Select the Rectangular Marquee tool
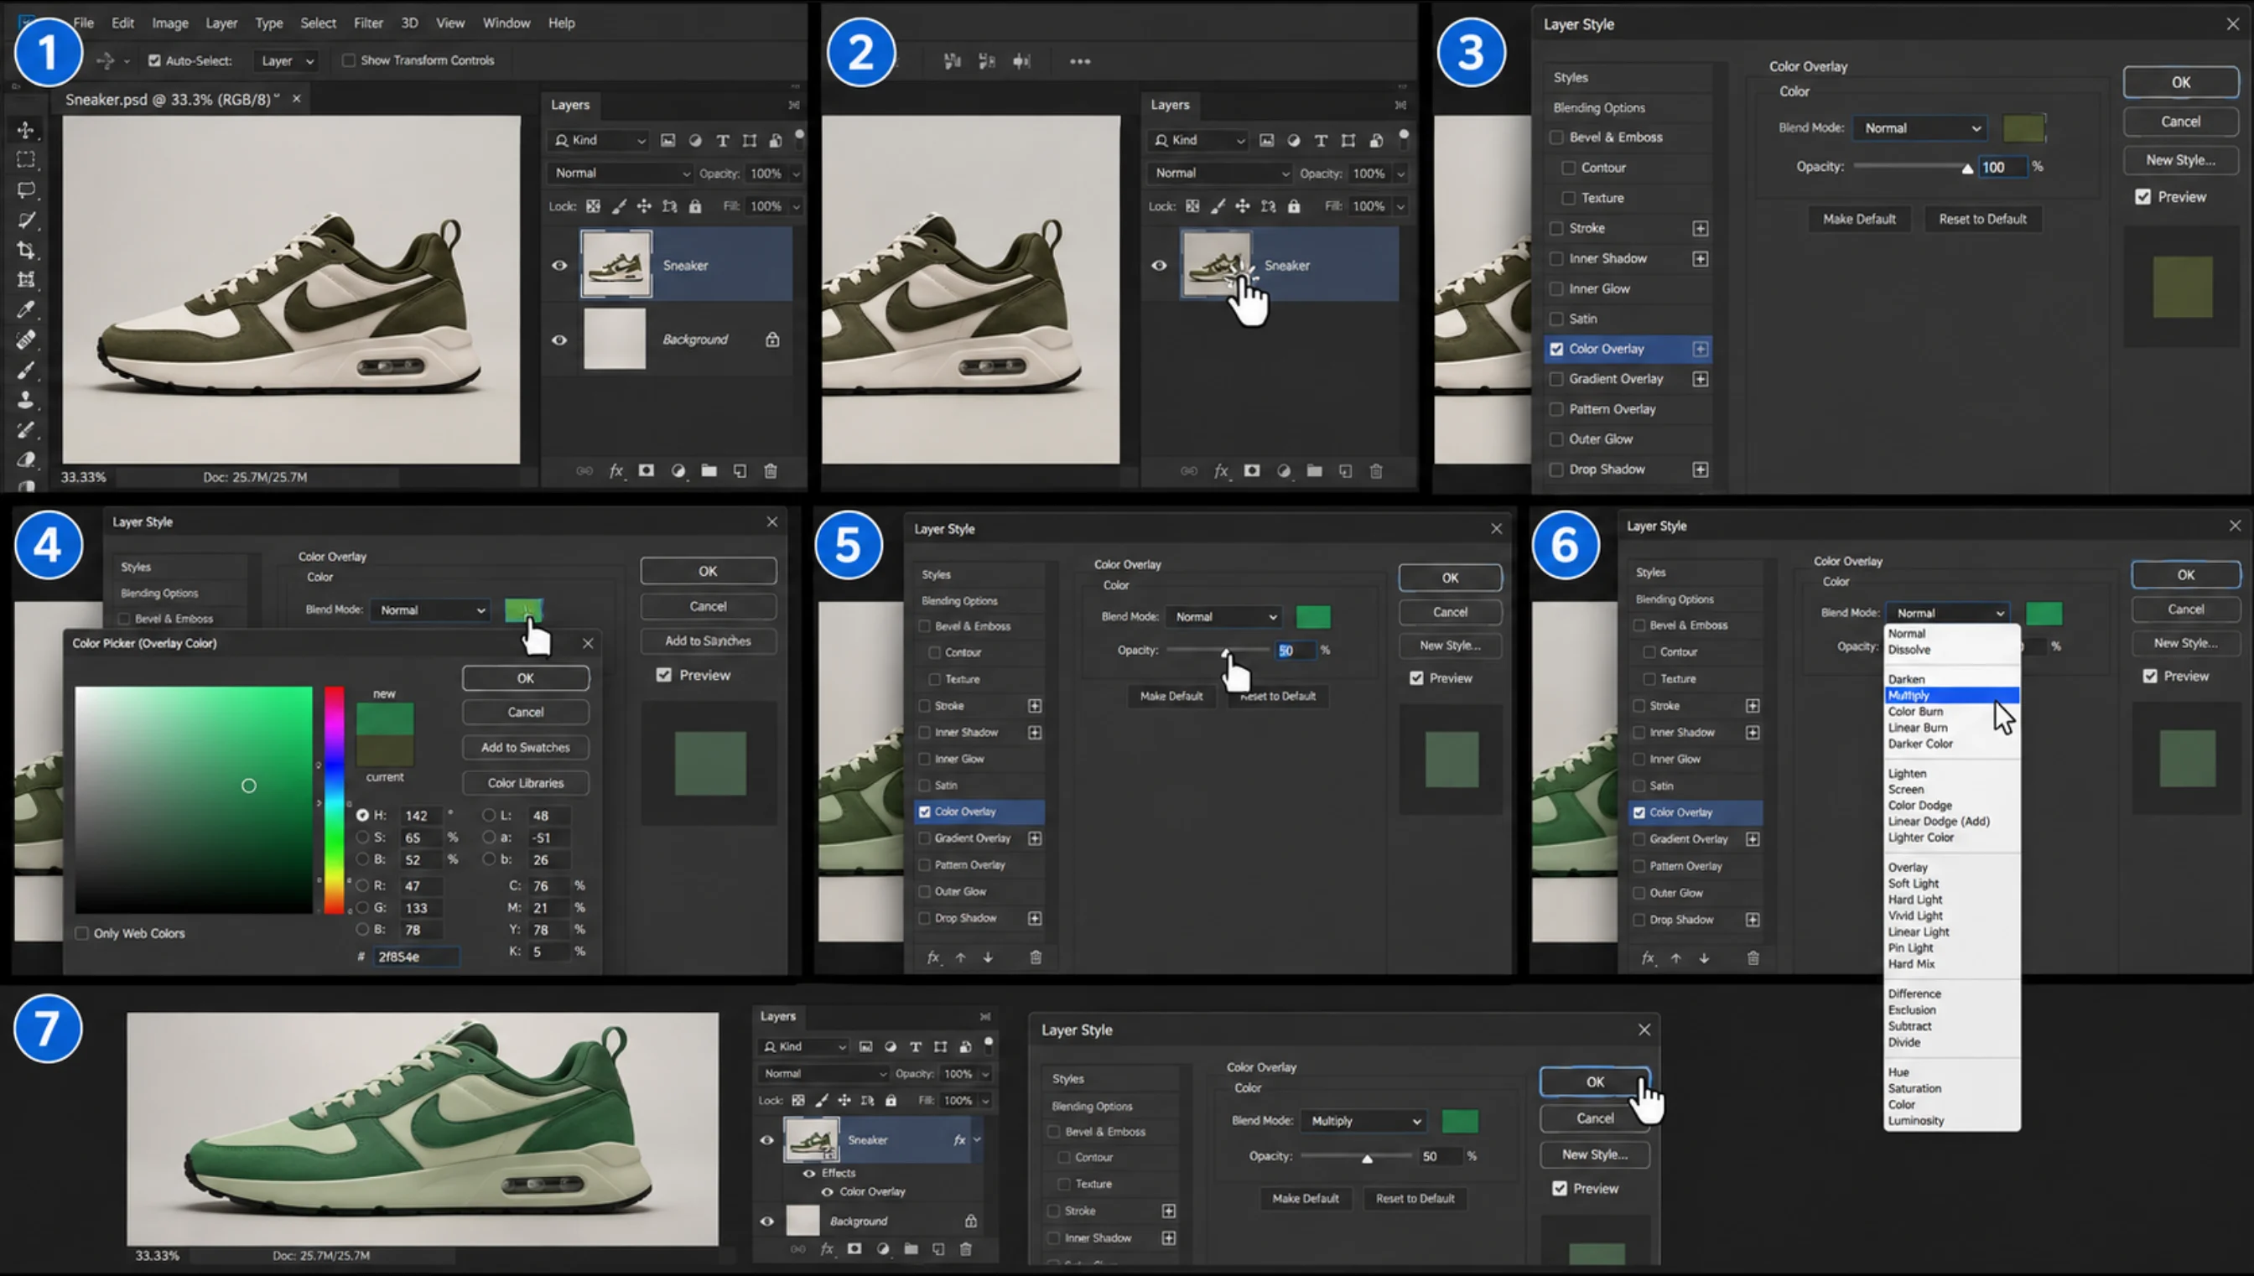The image size is (2254, 1276). coord(25,160)
